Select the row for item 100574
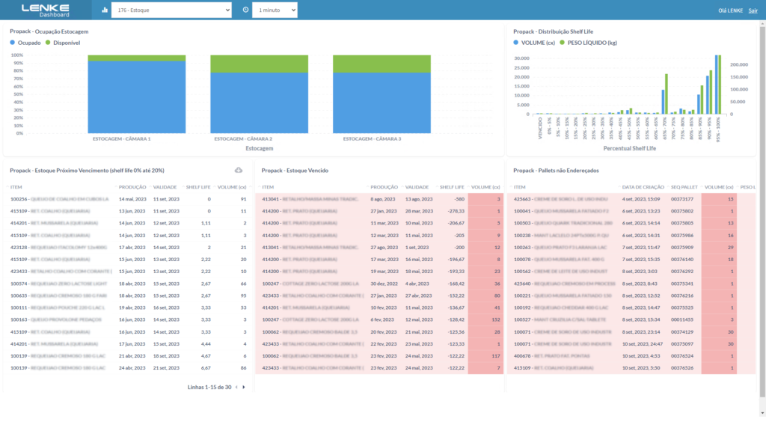 coord(129,284)
